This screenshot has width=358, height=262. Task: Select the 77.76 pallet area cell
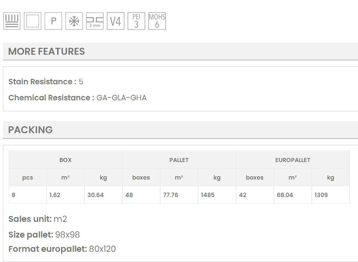(x=170, y=195)
